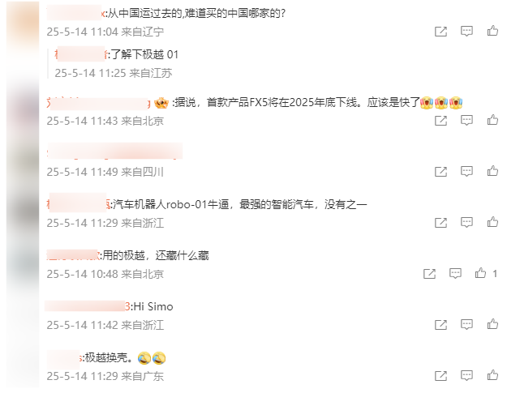Reply to the 用的极越，还藏什么藏 comment

coord(455,273)
